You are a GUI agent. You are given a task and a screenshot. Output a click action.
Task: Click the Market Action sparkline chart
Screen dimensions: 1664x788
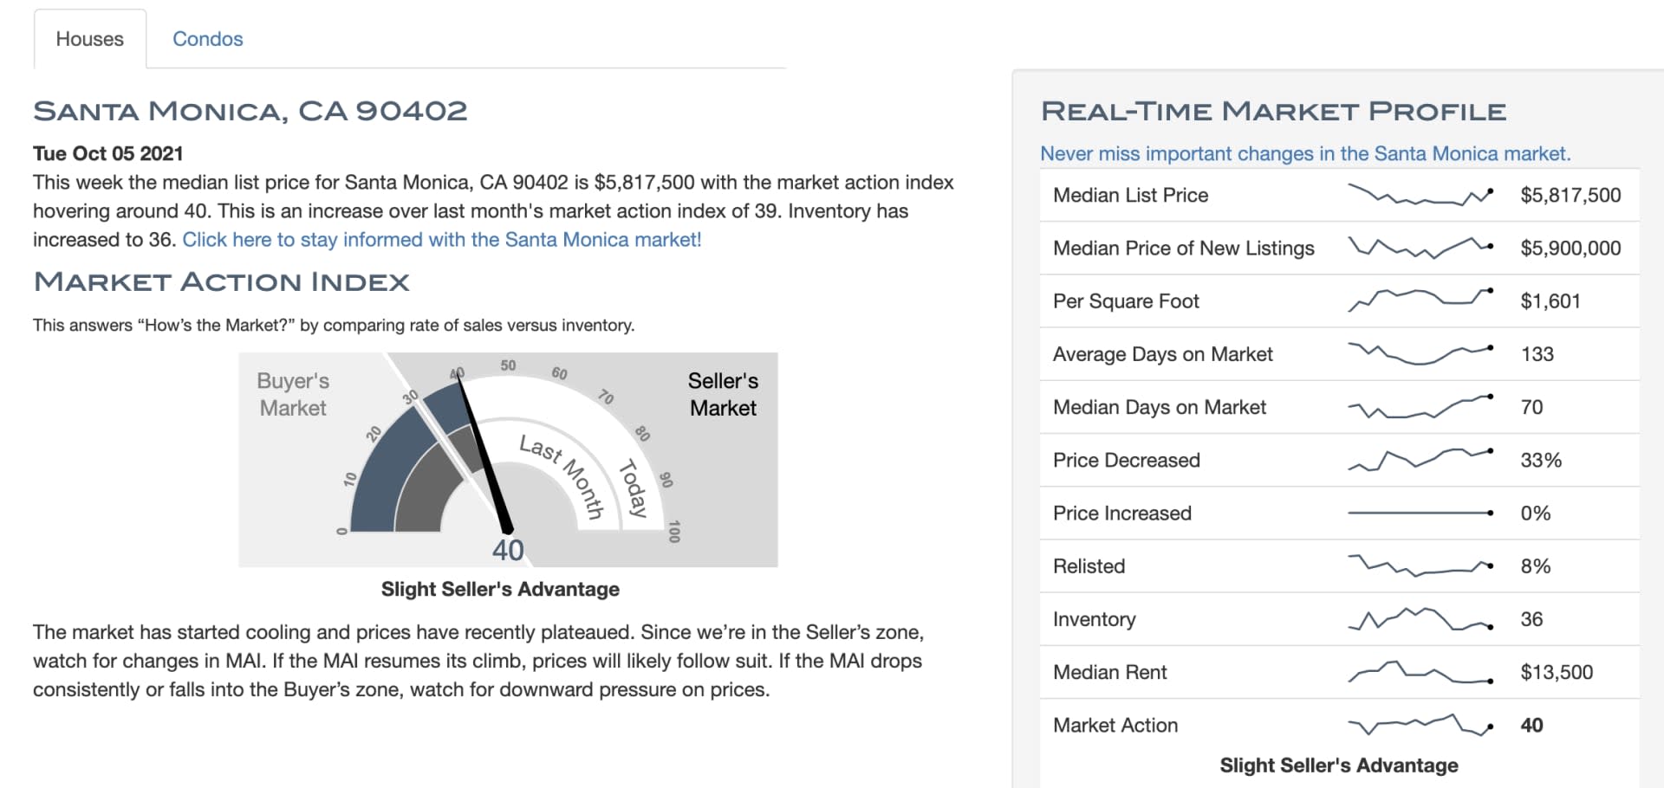[1420, 725]
